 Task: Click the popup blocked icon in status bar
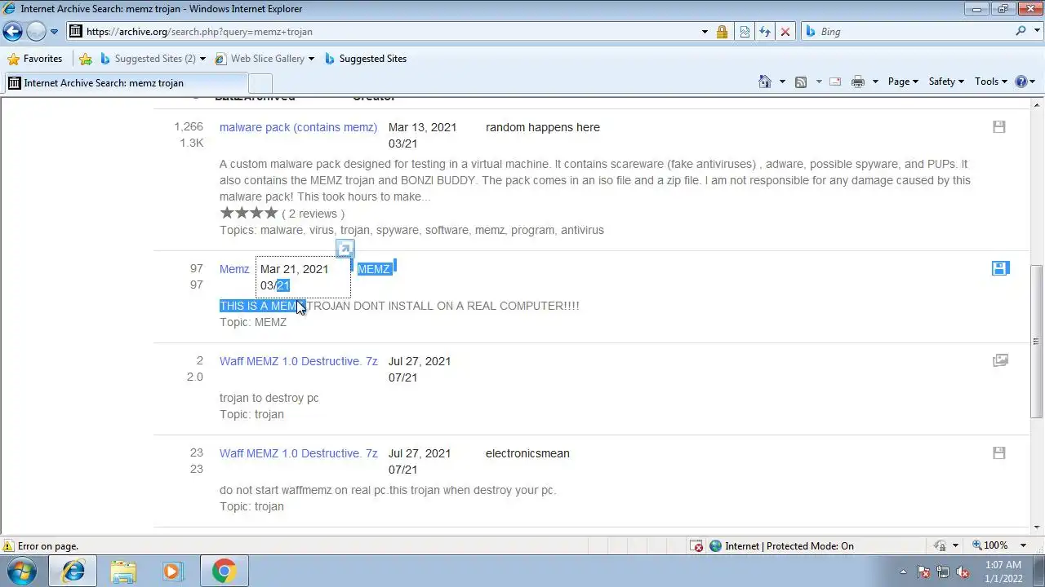tap(696, 546)
